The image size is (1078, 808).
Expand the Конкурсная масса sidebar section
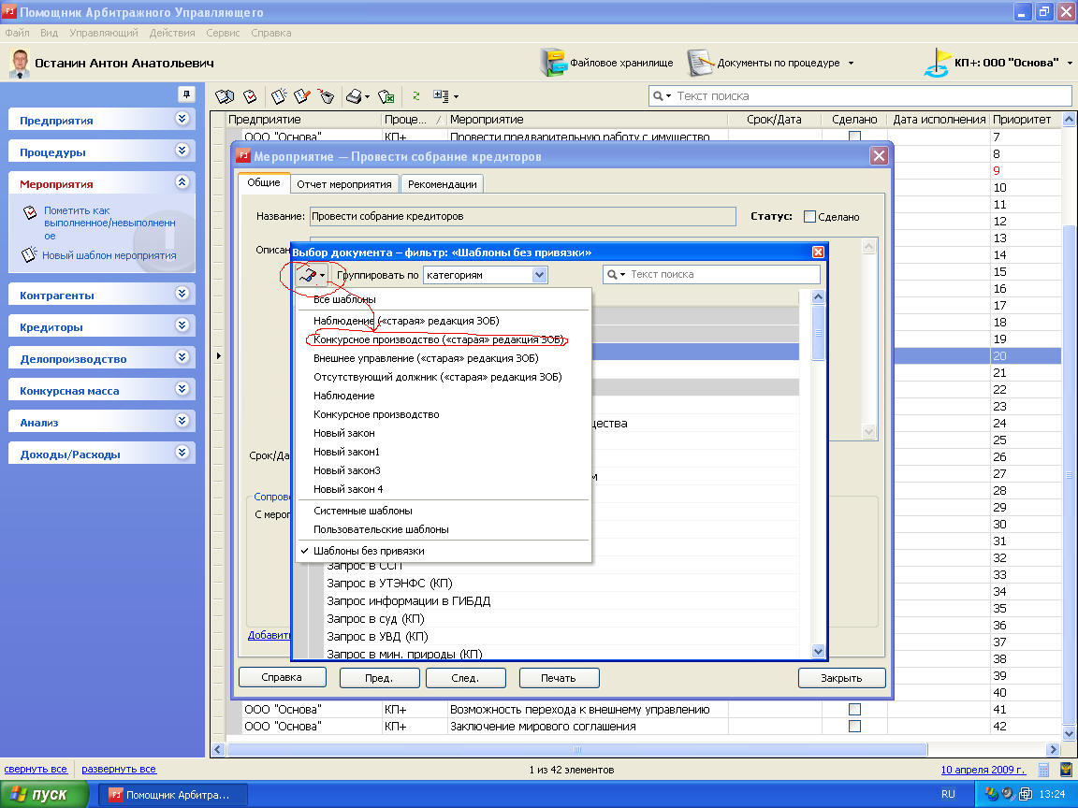[182, 389]
